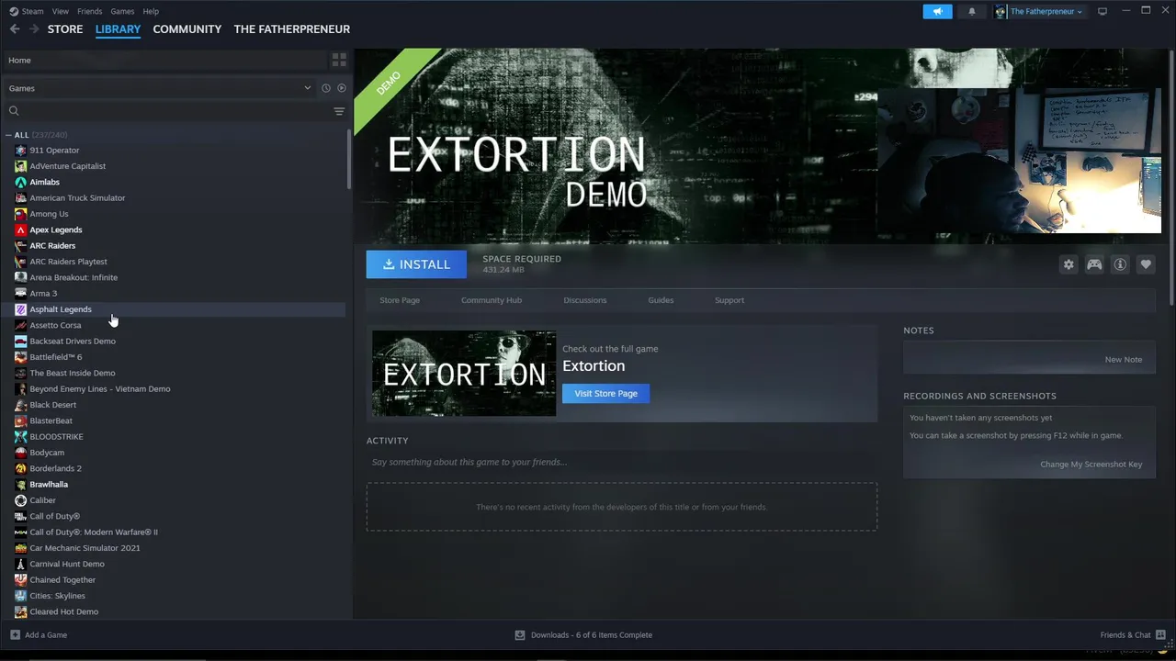Viewport: 1176px width, 661px height.
Task: Click the Brawlhalla game icon
Action: click(20, 484)
